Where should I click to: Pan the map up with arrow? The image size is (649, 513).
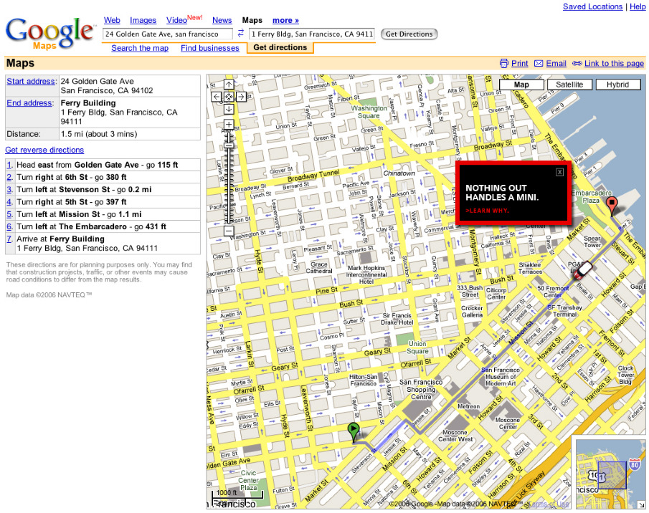tap(229, 85)
